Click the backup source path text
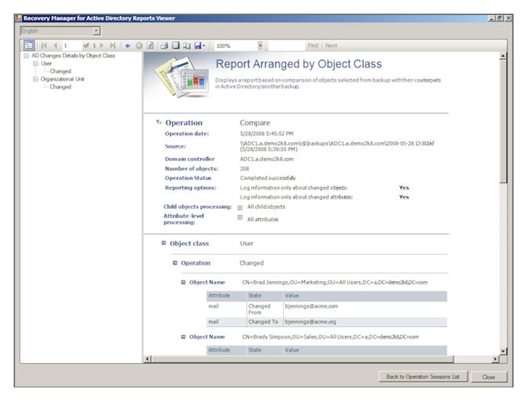This screenshot has height=401, width=528. click(336, 146)
